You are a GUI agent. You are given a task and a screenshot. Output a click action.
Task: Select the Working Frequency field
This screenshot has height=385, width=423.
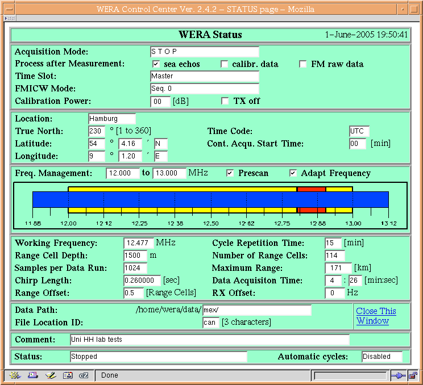tap(139, 243)
